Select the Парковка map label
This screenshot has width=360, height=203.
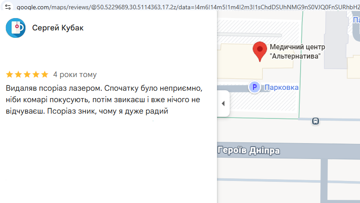[282, 88]
